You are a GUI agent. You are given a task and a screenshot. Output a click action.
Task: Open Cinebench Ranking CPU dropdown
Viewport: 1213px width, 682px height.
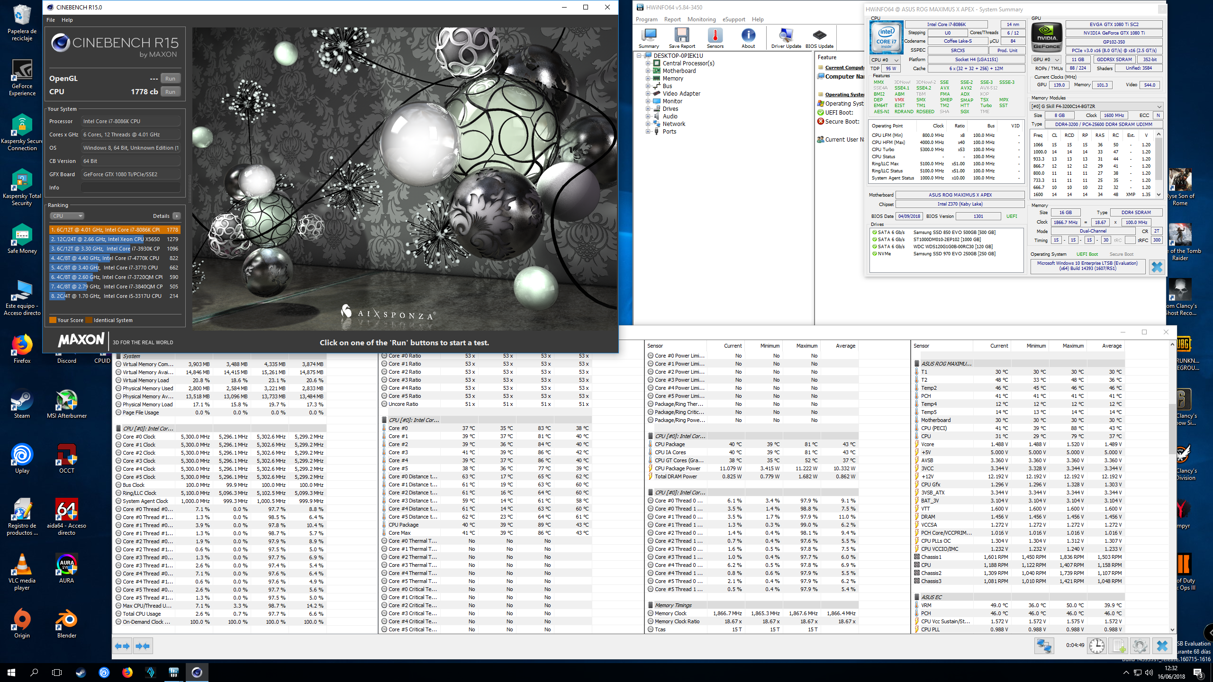click(67, 216)
